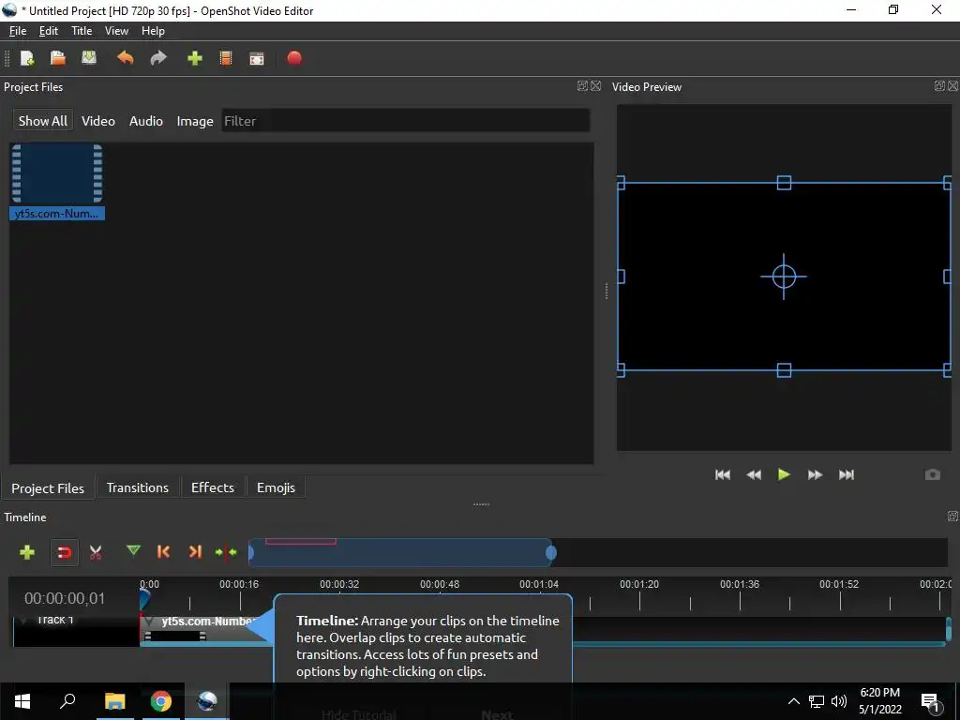Undock the Timeline panel
The image size is (960, 720).
tap(953, 517)
